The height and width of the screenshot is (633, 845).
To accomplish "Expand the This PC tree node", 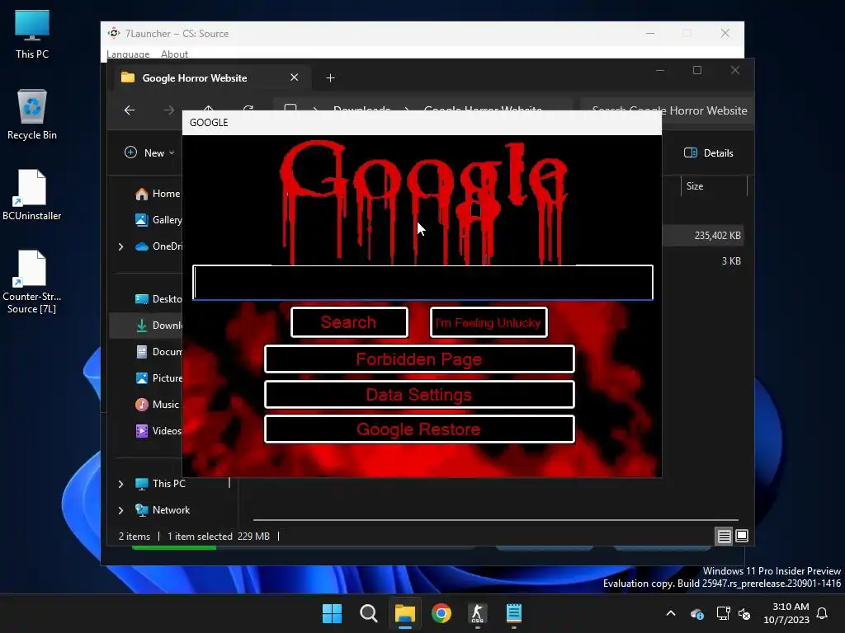I will tap(120, 484).
